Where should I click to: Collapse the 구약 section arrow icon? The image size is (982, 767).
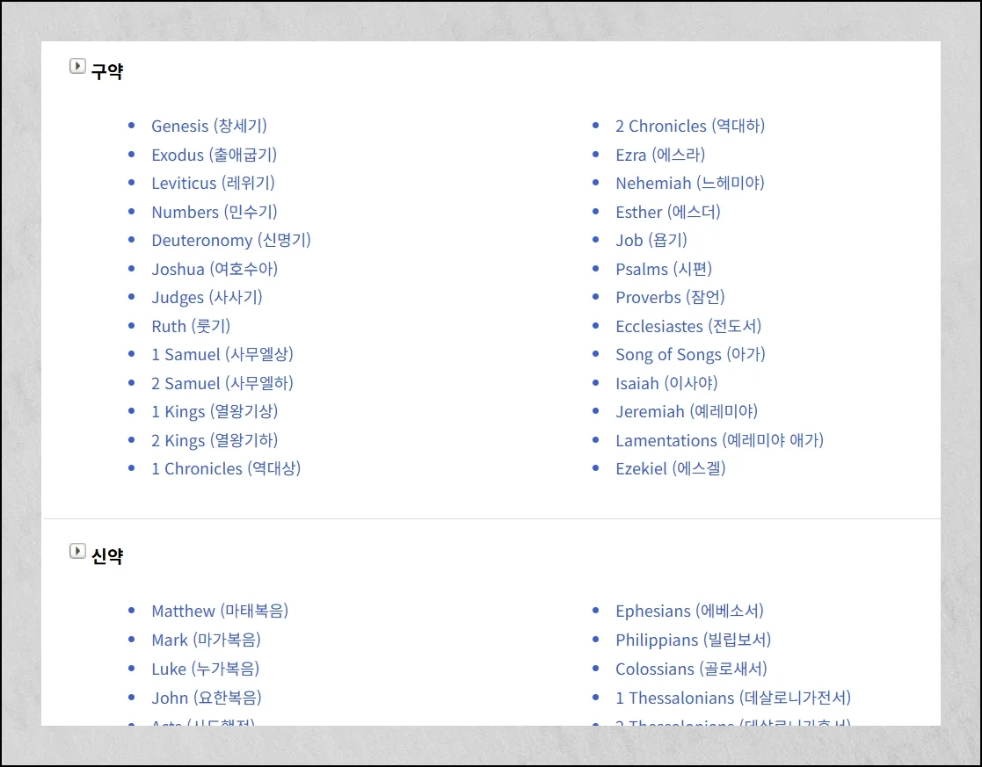(77, 66)
